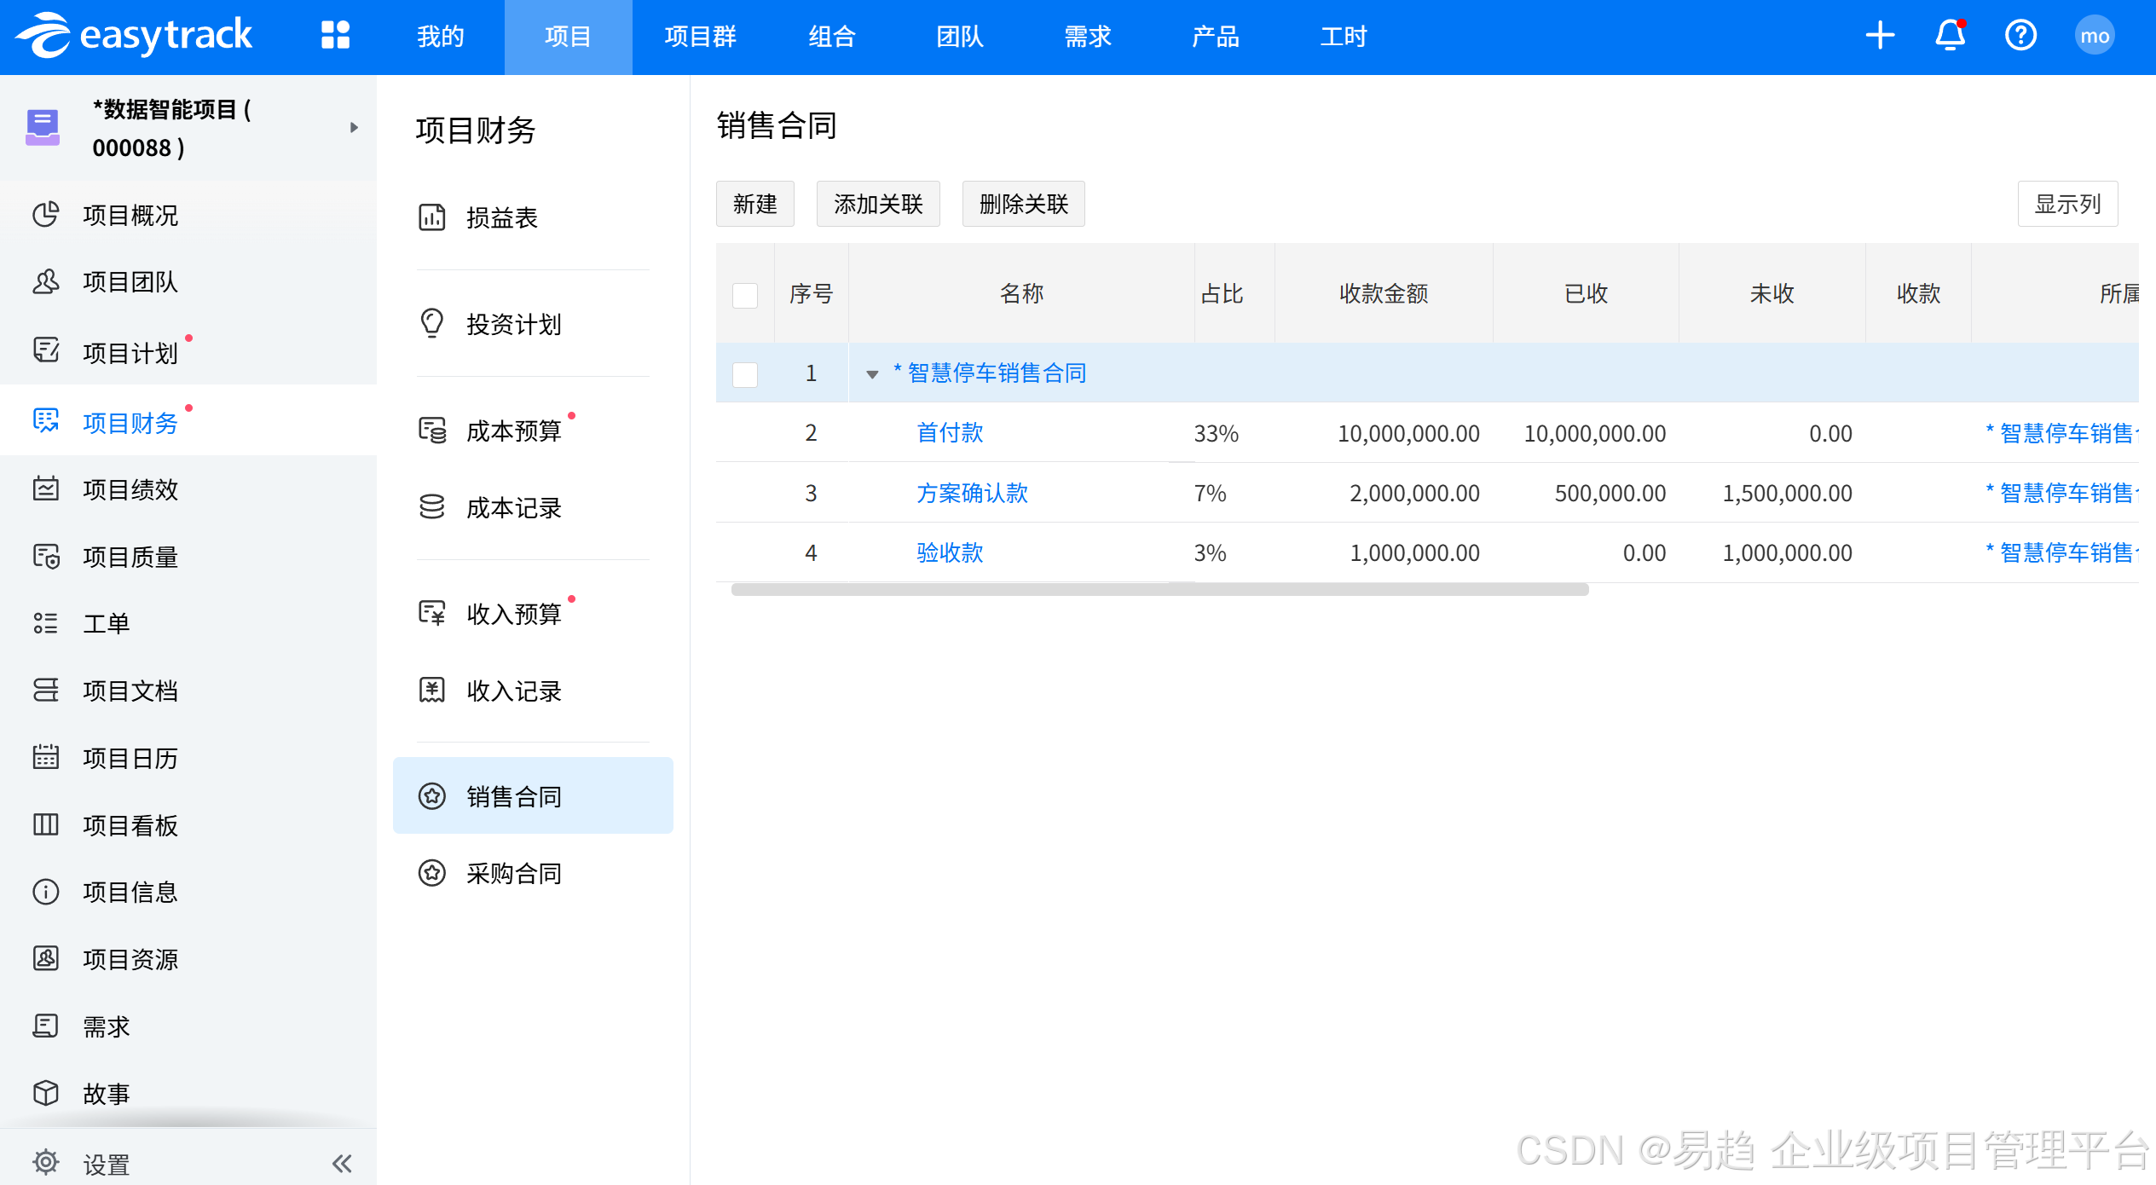The height and width of the screenshot is (1185, 2156).
Task: Click the plus quick-create icon
Action: click(1879, 36)
